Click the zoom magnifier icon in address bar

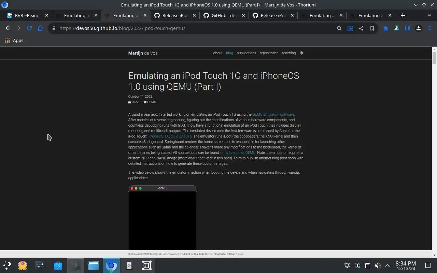(x=339, y=28)
